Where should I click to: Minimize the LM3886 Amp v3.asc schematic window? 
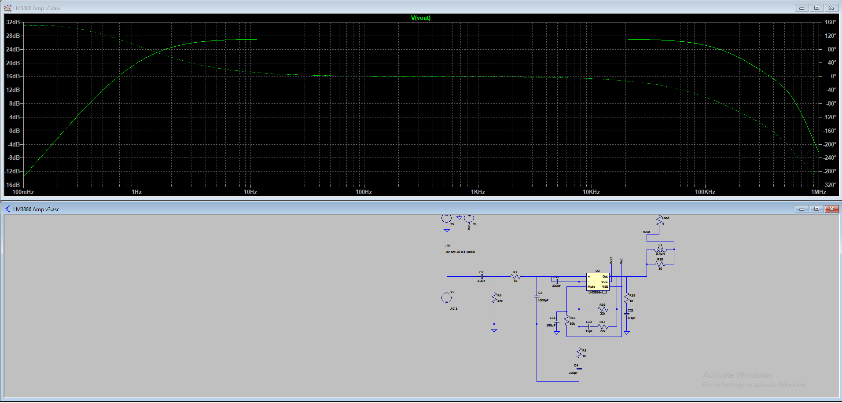click(802, 209)
